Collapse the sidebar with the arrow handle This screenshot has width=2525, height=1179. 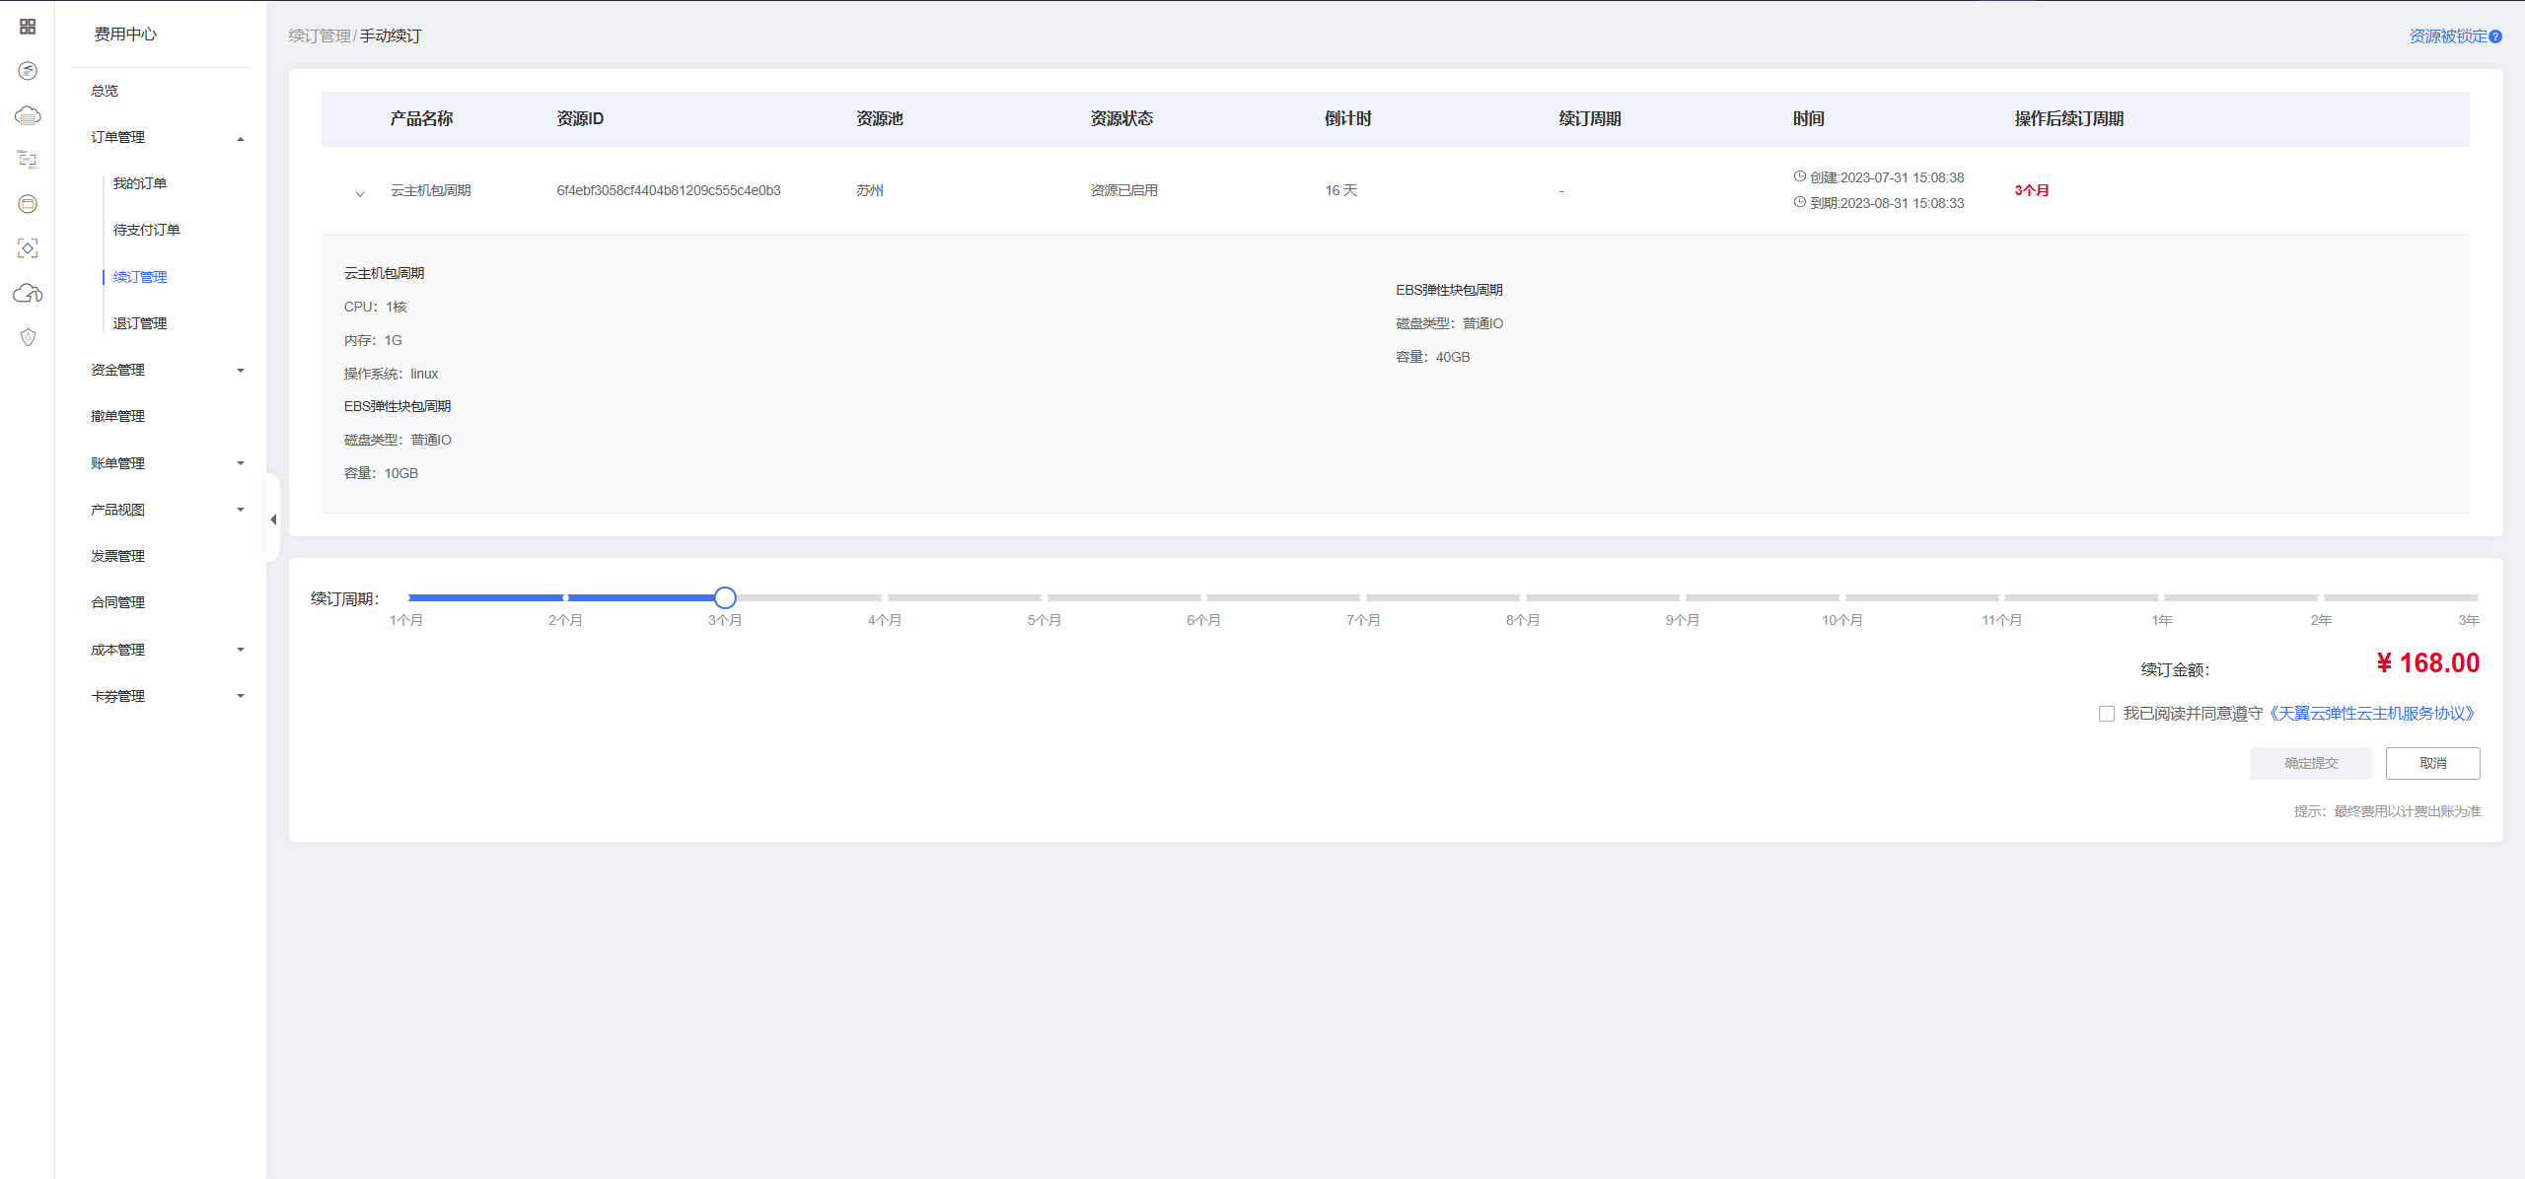point(273,520)
